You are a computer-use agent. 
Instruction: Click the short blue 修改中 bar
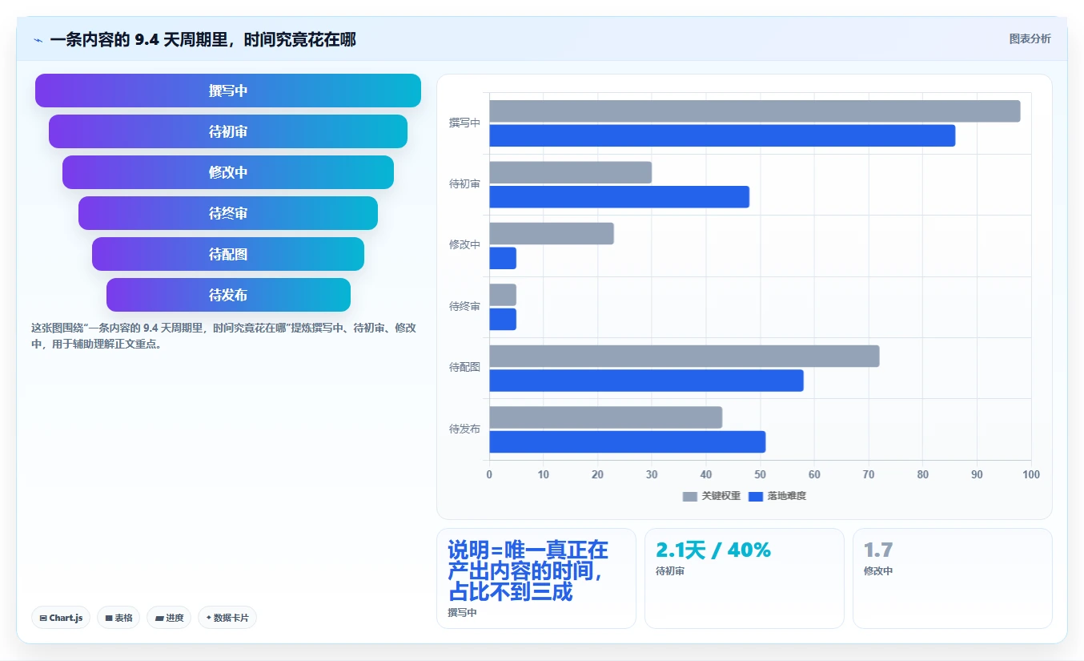click(x=503, y=258)
